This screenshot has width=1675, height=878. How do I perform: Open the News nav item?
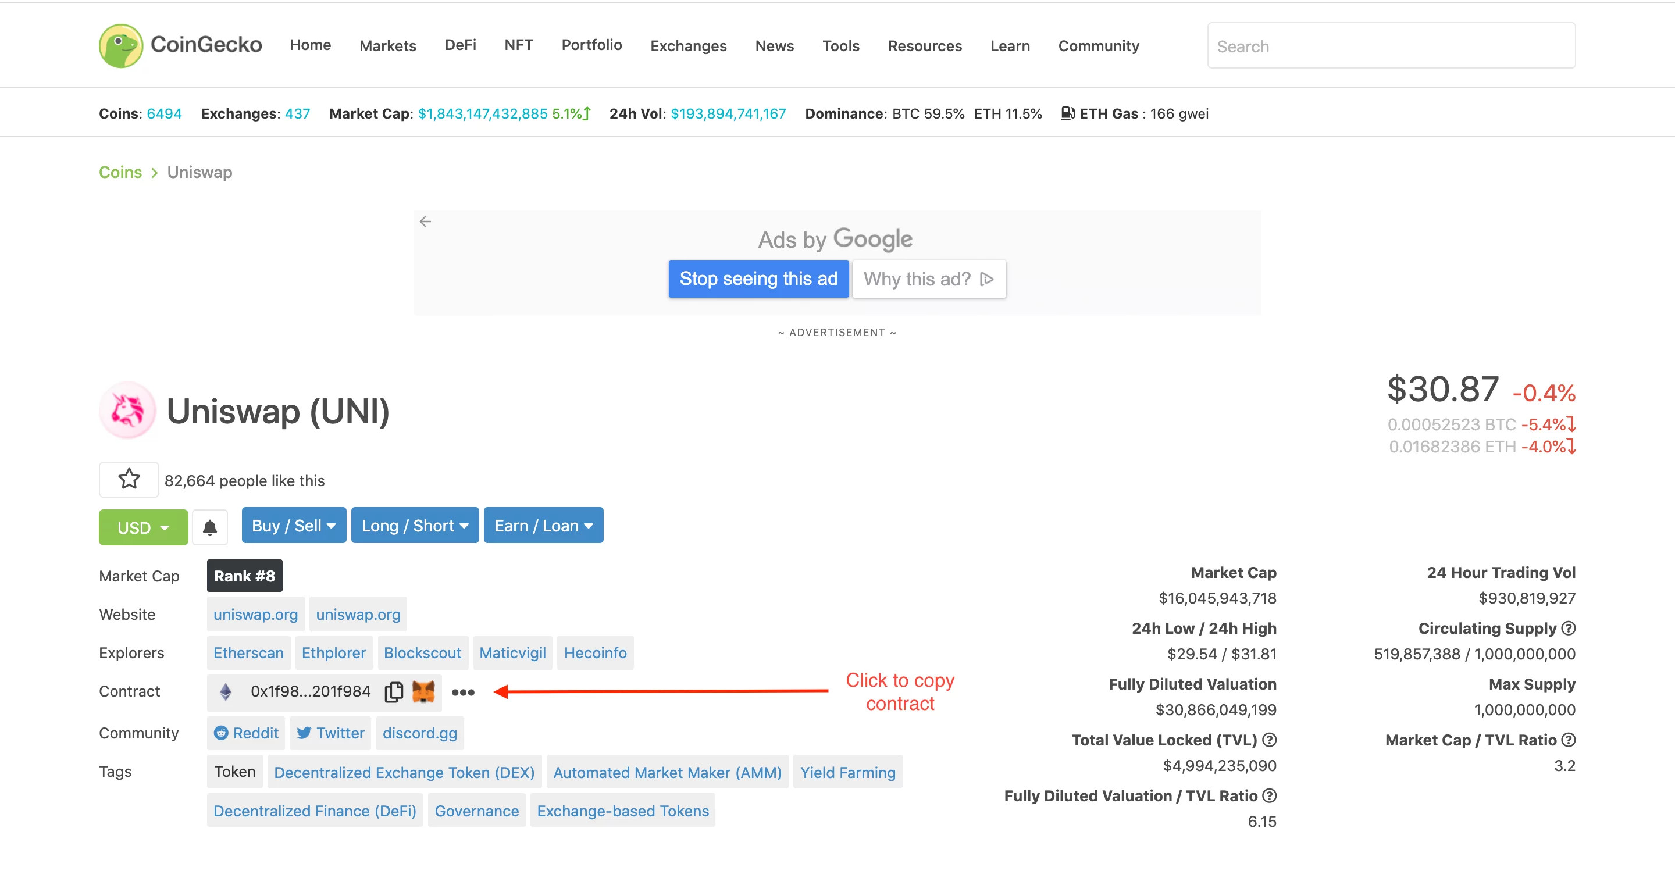click(x=775, y=45)
